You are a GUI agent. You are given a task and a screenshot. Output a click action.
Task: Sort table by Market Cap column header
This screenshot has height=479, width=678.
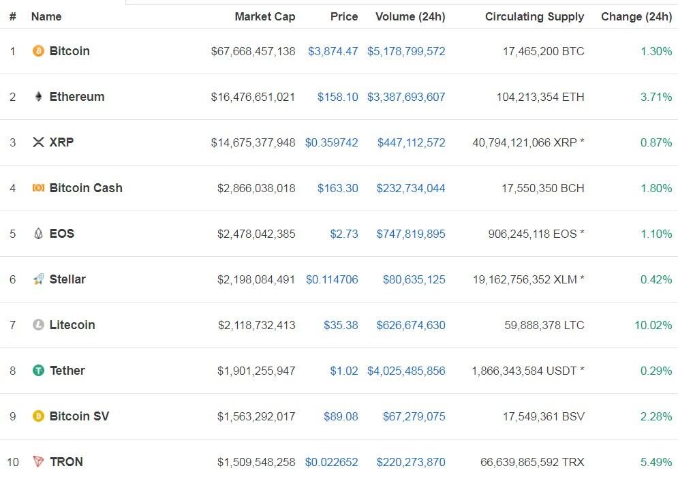tap(264, 16)
